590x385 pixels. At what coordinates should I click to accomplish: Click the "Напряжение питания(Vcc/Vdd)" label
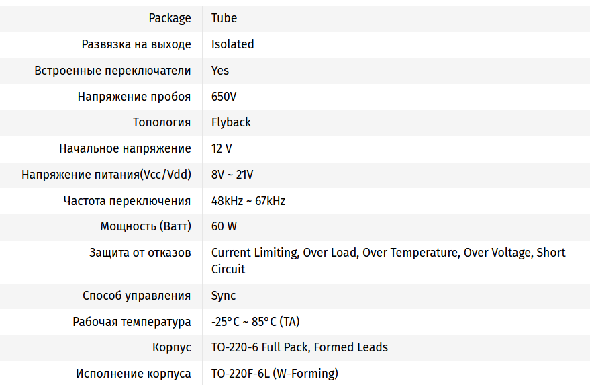tap(106, 175)
